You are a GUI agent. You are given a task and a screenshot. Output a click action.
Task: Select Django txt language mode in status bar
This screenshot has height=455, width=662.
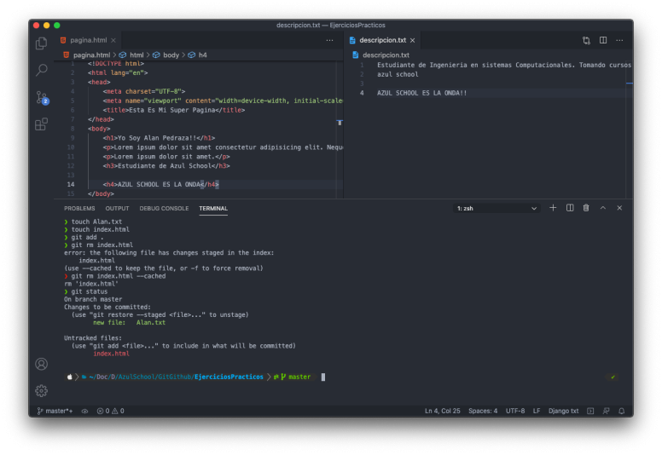point(563,411)
